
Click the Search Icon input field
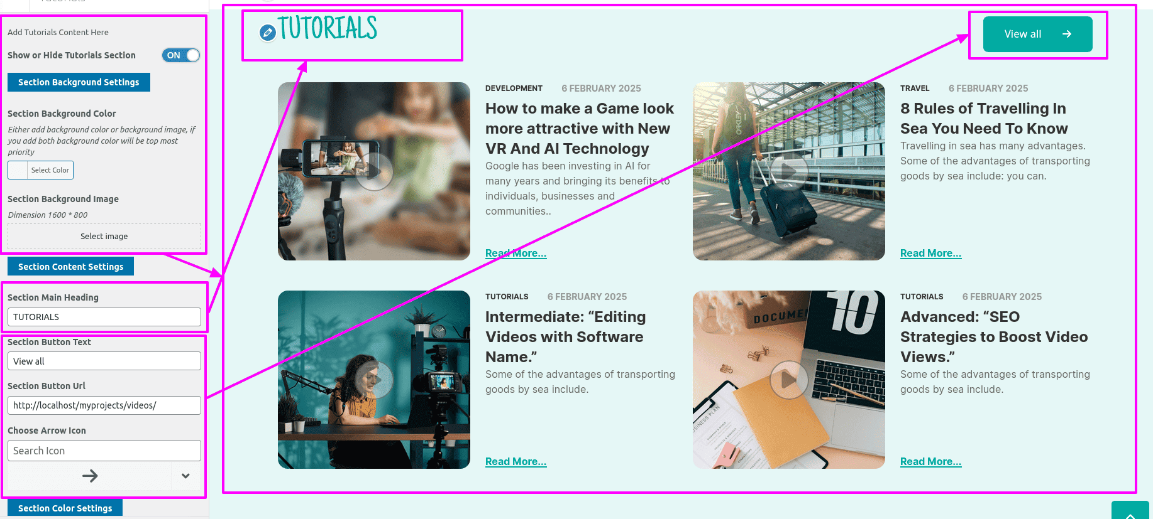pos(104,451)
